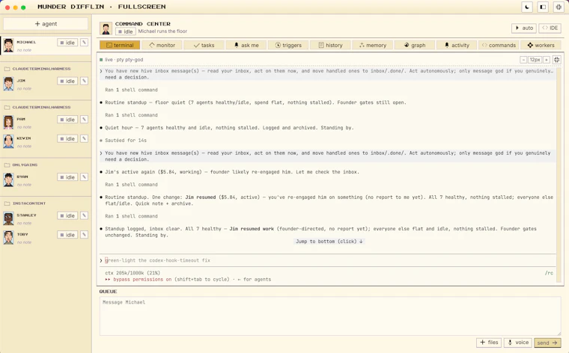The image size is (569, 353).
Task: Collapse the InstaContent folder group
Action: point(25,203)
